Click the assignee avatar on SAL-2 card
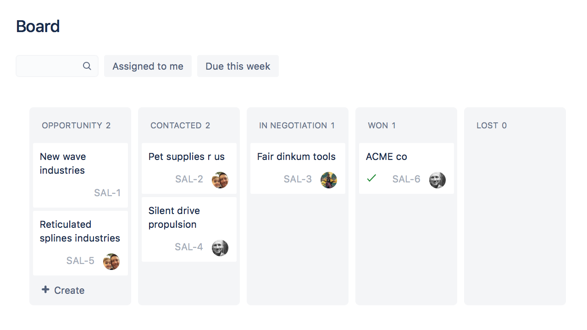 coord(220,180)
